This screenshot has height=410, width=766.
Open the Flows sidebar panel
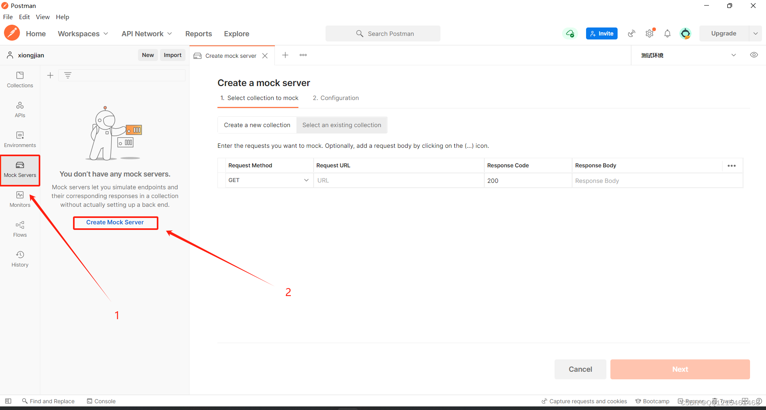tap(20, 229)
